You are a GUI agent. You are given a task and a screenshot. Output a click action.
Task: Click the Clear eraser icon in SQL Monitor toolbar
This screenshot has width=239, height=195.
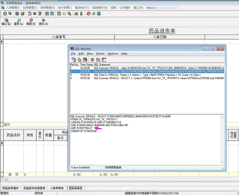coord(85,60)
